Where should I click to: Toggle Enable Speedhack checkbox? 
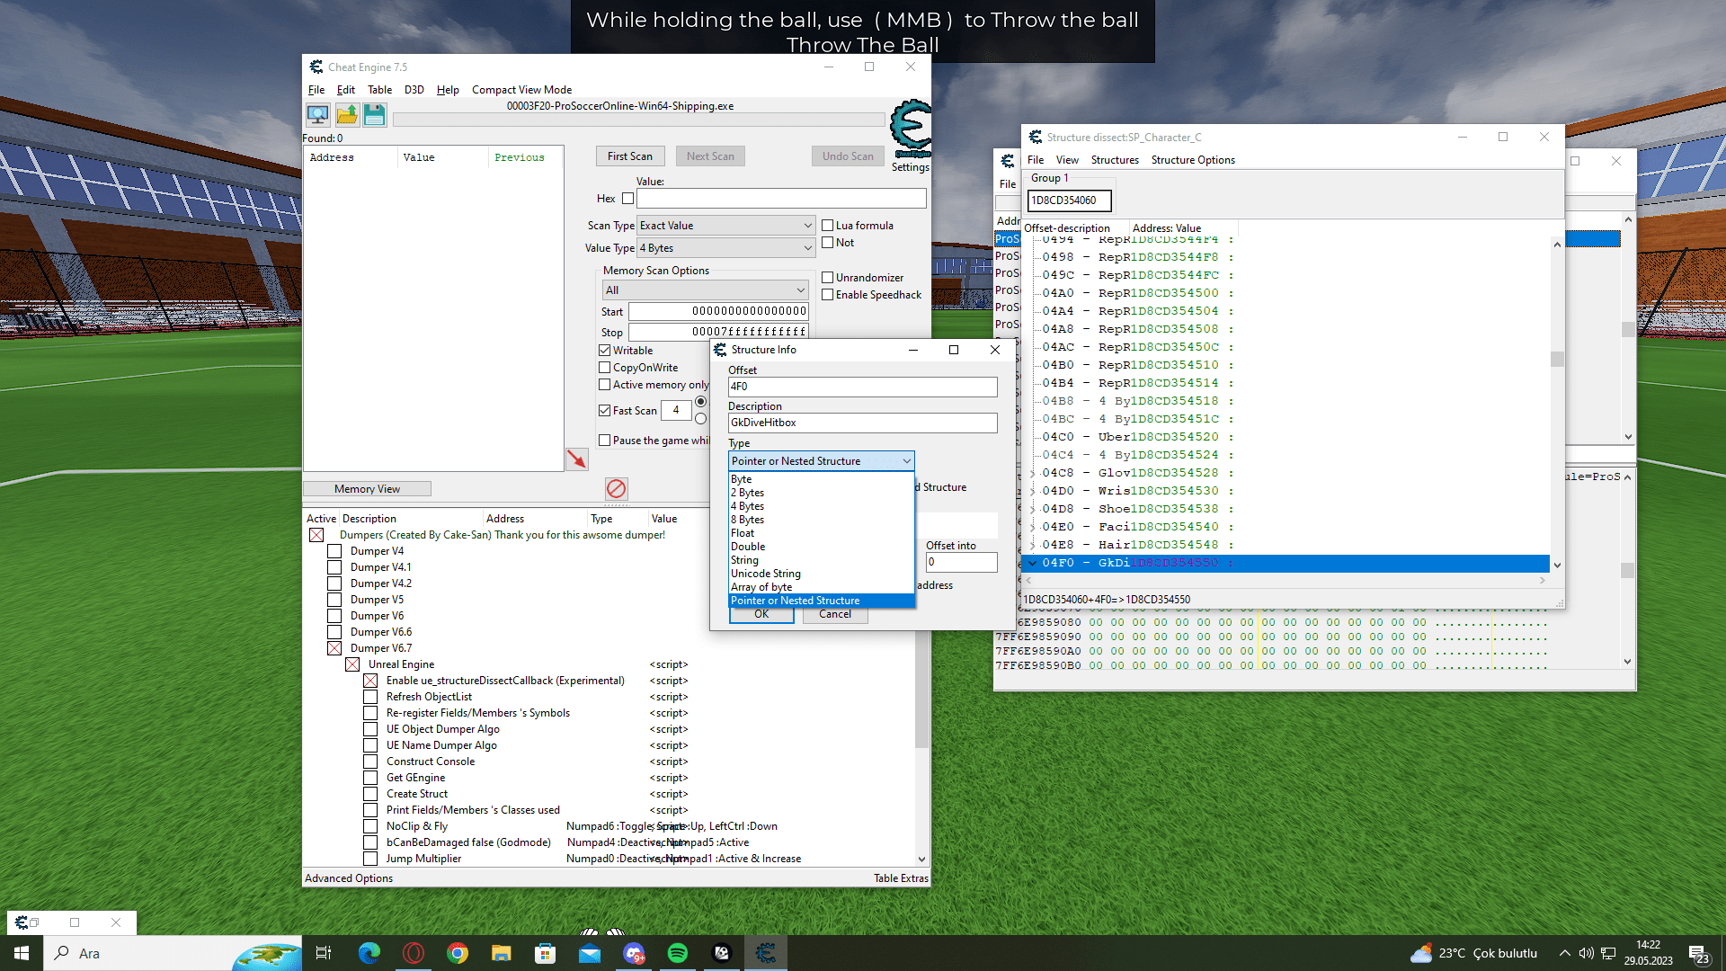[x=828, y=295]
